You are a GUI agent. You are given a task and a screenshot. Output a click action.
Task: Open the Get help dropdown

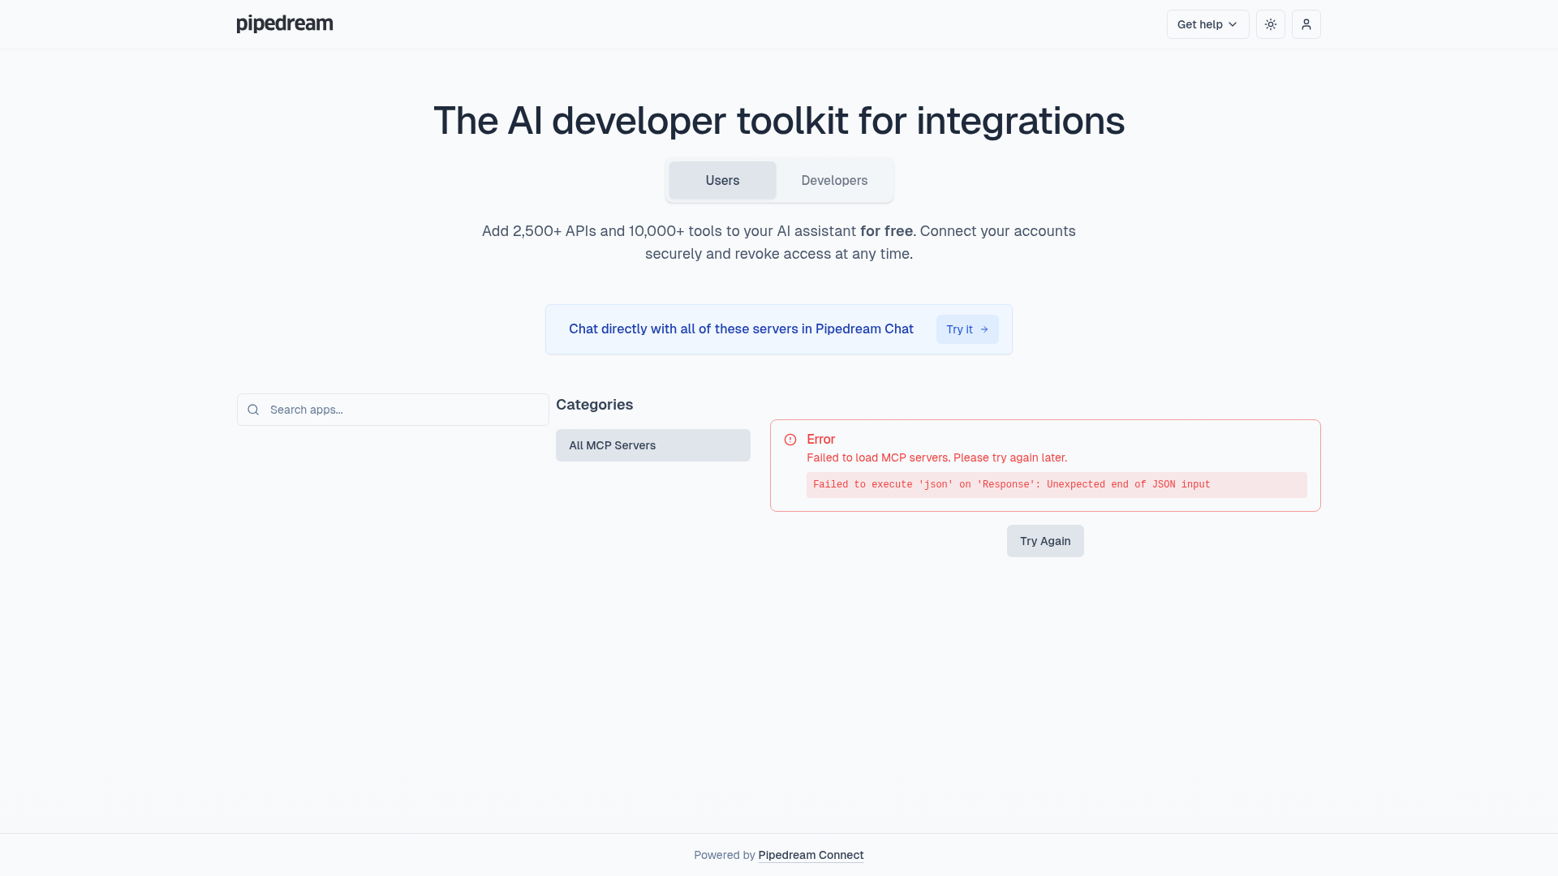coord(1207,24)
